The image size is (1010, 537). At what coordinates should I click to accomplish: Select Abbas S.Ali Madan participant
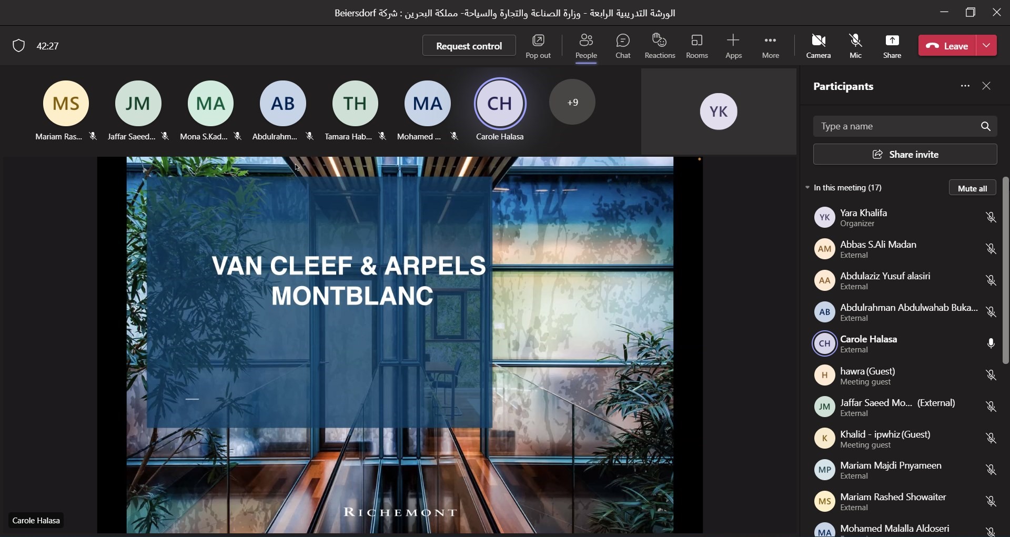pyautogui.click(x=902, y=249)
